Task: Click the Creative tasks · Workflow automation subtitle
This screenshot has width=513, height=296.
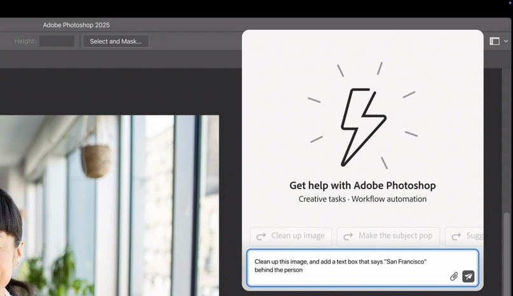Action: pyautogui.click(x=362, y=199)
